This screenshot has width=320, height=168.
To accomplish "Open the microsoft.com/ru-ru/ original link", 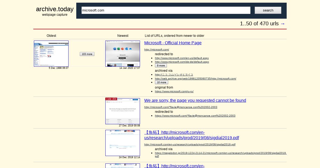I will coord(174,91).
